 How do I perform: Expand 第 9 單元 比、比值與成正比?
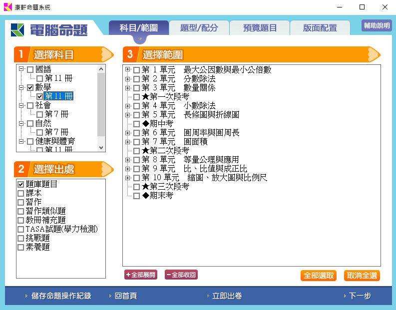pos(127,169)
